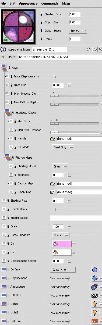Click the pink Cs color swatch
102x325 pixels.
click(62, 244)
